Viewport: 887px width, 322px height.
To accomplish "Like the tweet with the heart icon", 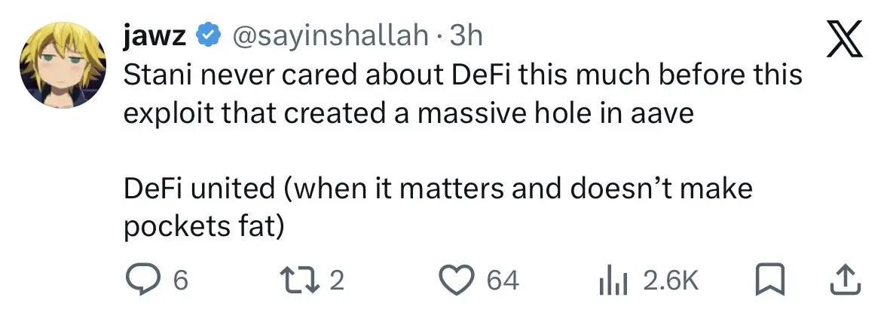I will point(454,281).
